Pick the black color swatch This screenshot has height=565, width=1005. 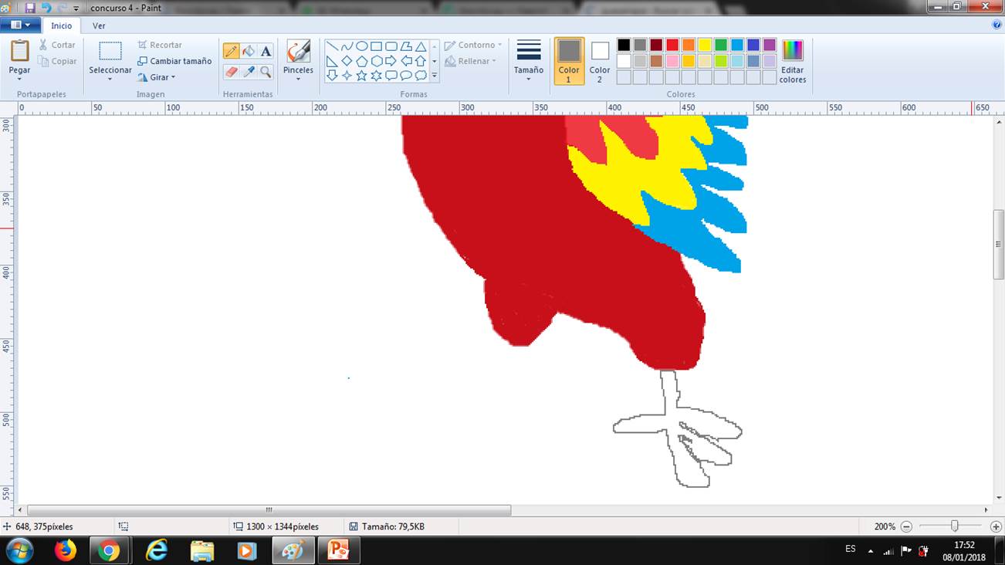624,45
